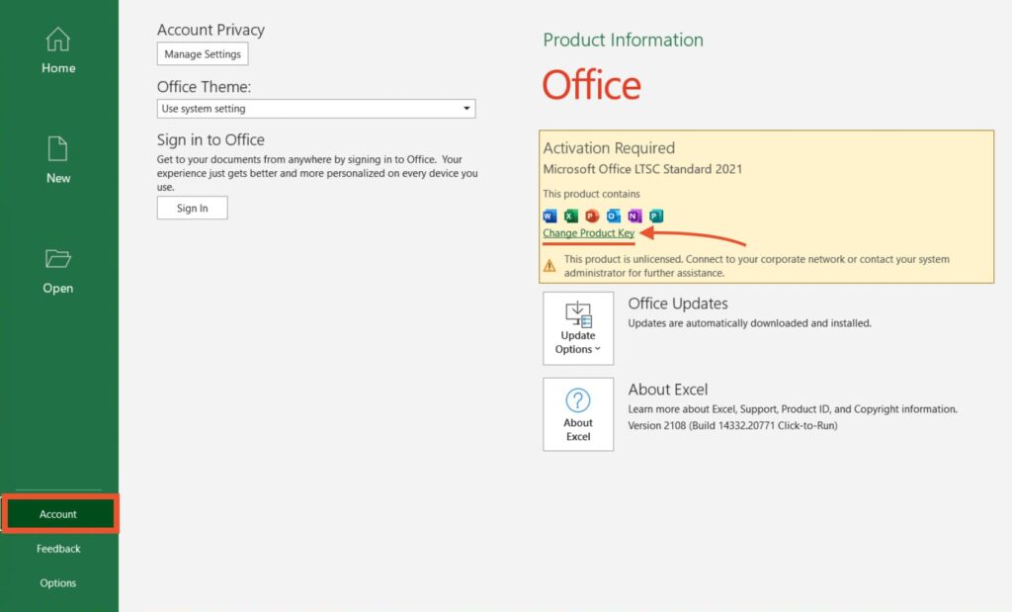Click the OneNote app icon
This screenshot has width=1012, height=612.
tap(634, 216)
